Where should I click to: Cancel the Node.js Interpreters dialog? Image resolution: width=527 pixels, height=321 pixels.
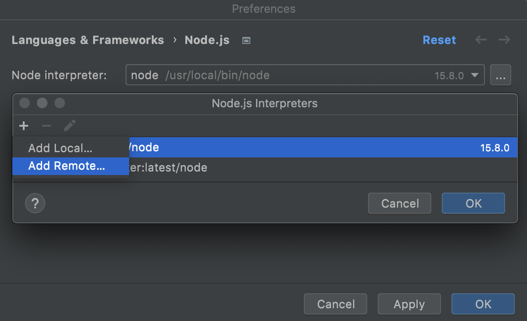click(399, 203)
